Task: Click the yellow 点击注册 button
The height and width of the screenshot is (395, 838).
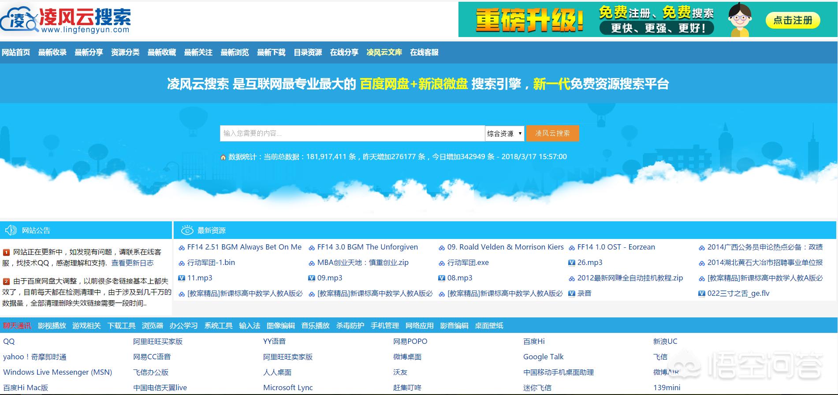Action: click(793, 20)
